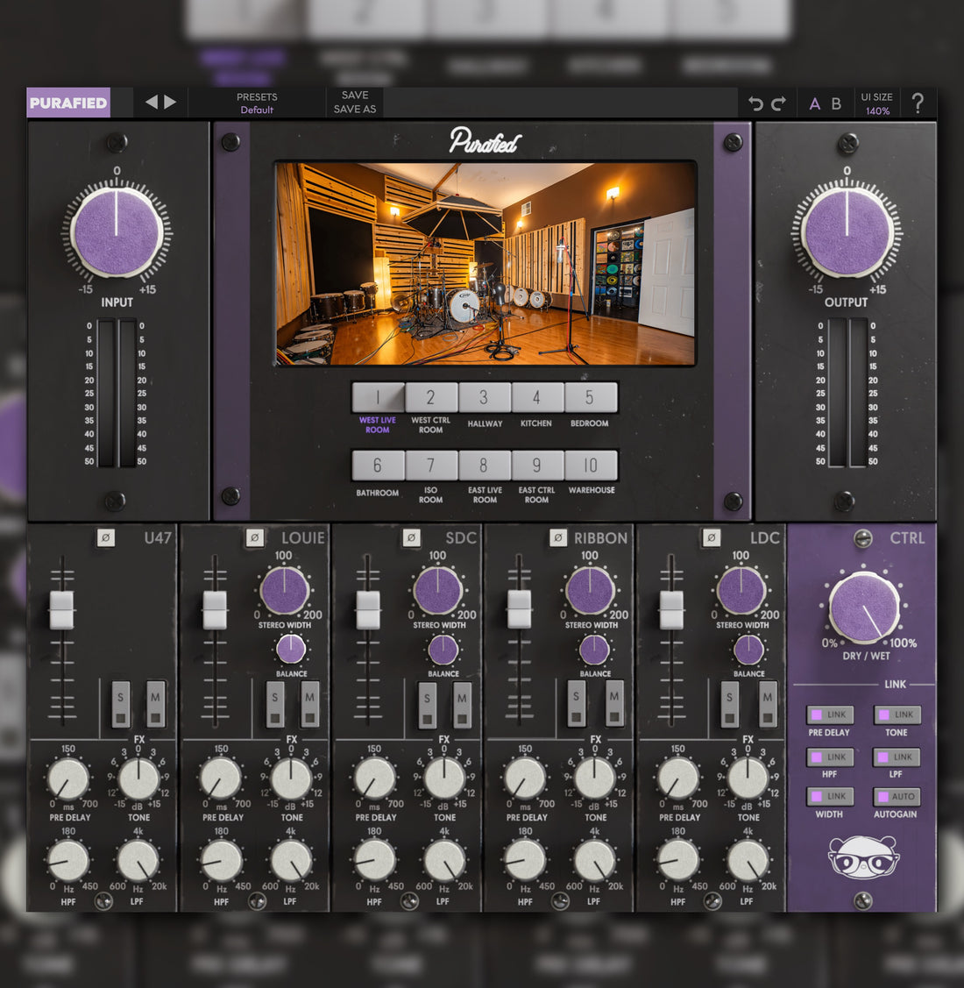Click the redo arrow icon
Viewport: 964px width, 988px height.
point(779,103)
